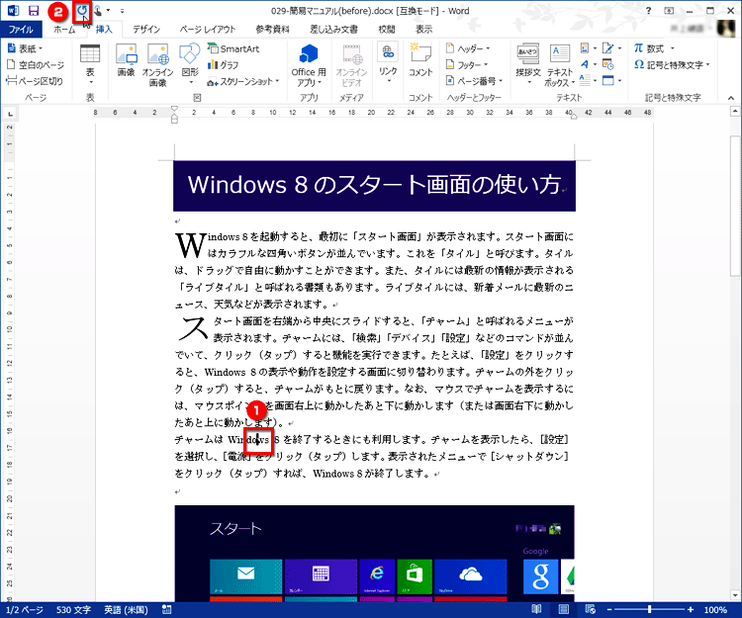Click the 1/2 ページ page count in status bar

24,610
